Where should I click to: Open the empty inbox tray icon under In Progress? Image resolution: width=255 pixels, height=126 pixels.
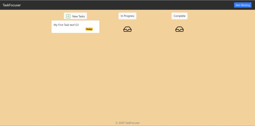tap(127, 29)
